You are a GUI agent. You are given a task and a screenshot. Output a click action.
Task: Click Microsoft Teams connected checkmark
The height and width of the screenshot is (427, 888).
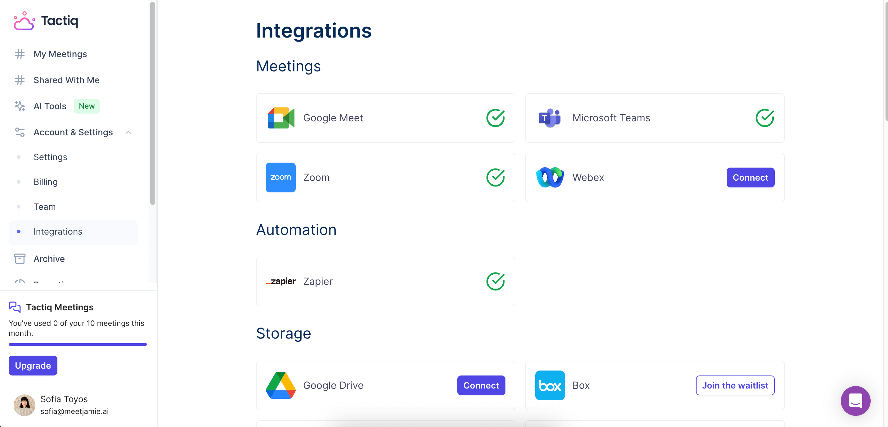[x=764, y=118]
